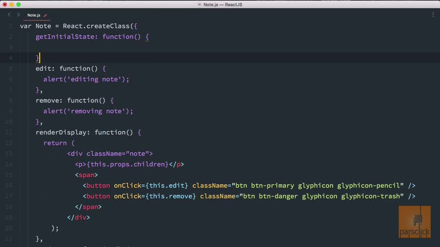Click the 'btn btn-danger' class text
This screenshot has height=247, width=440.
pyautogui.click(x=270, y=197)
